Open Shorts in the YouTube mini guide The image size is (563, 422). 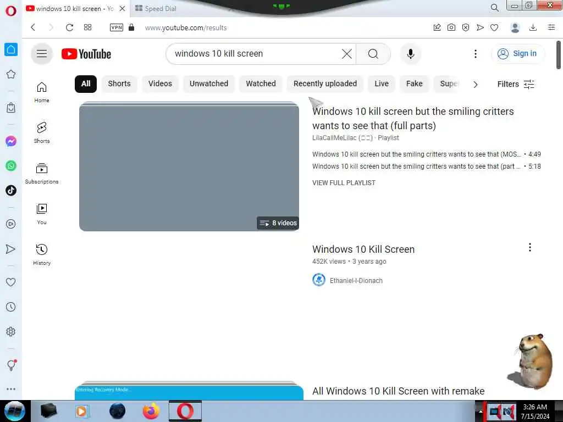42,133
